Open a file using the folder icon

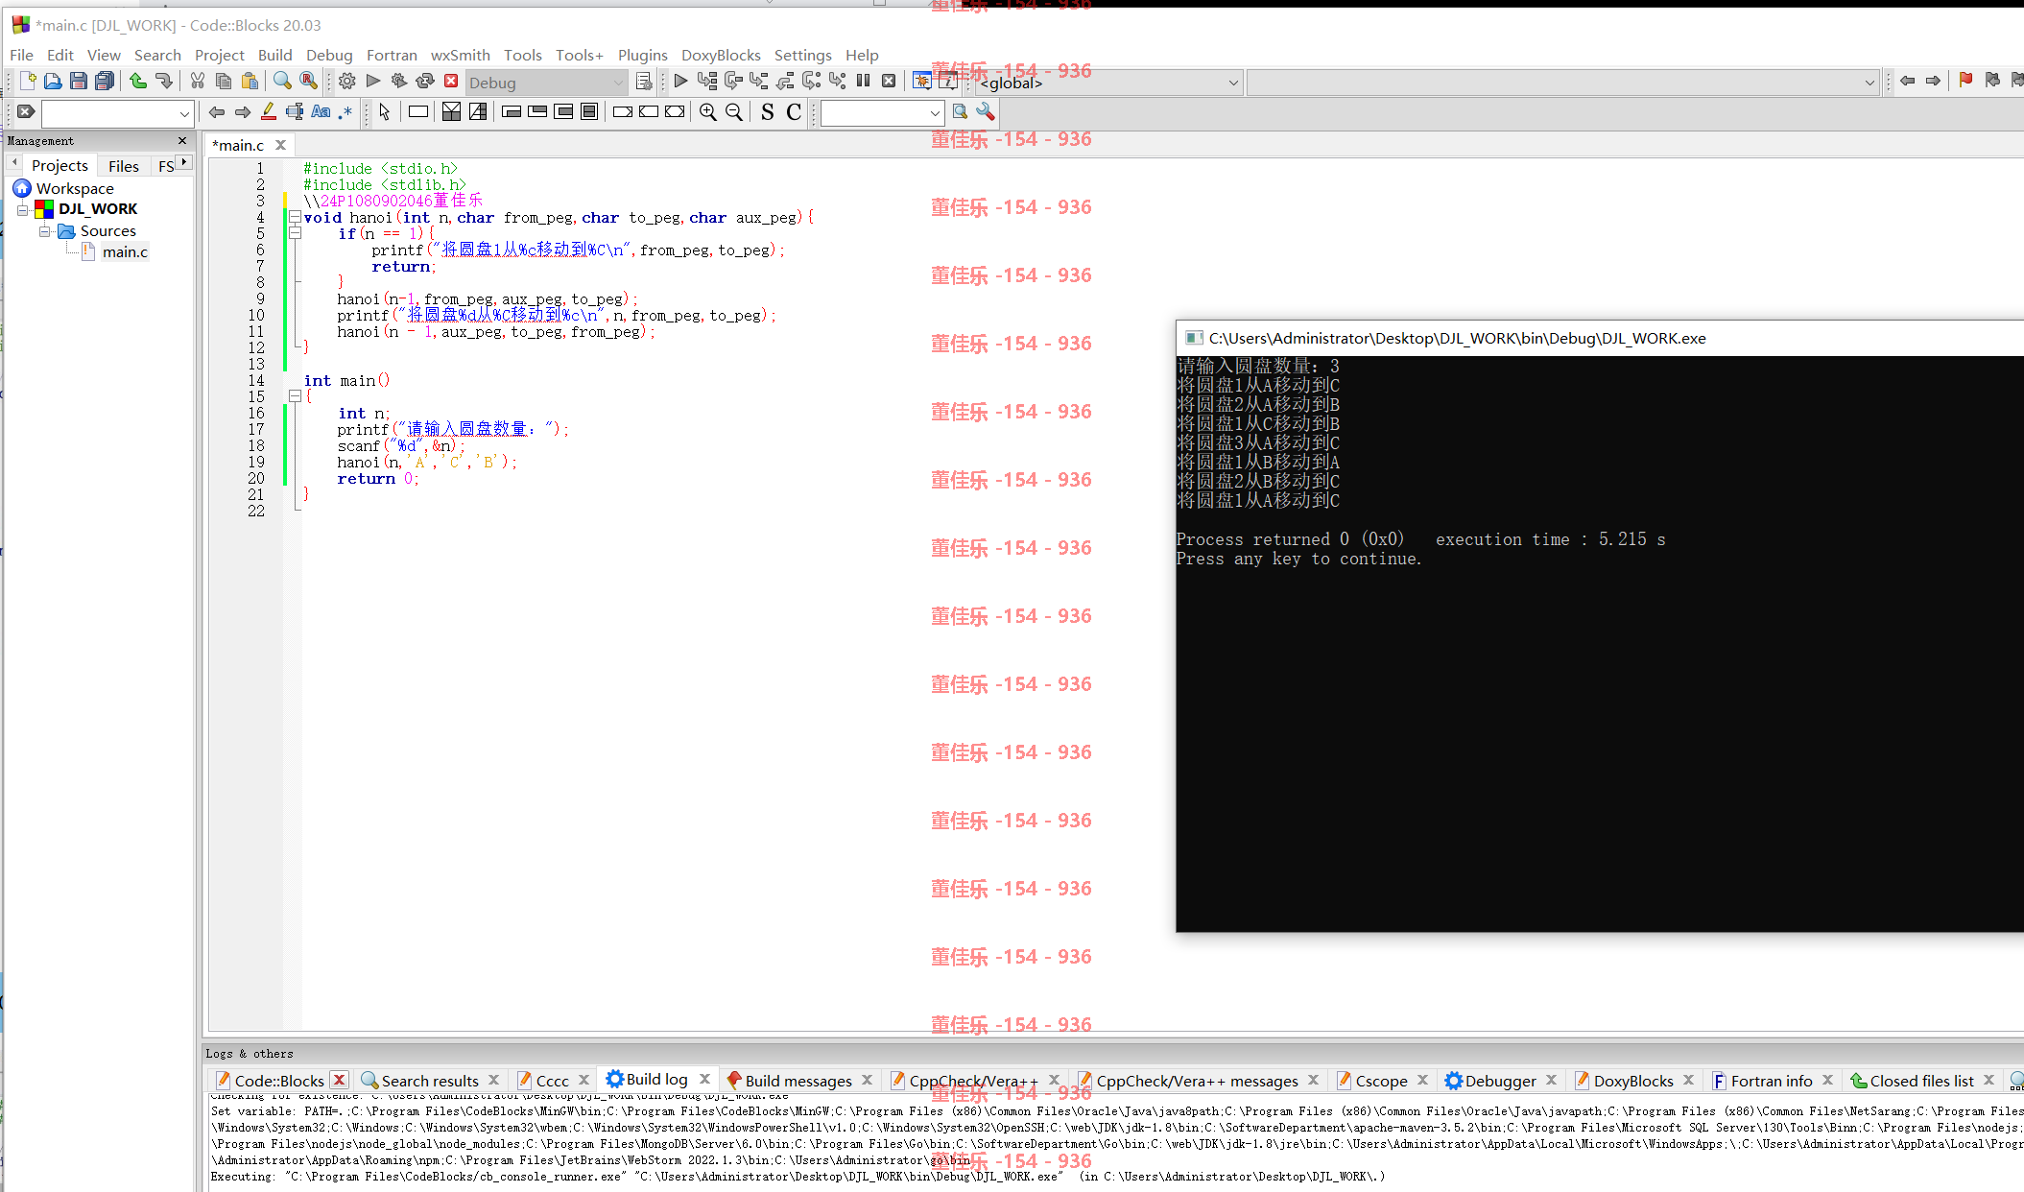pos(53,82)
